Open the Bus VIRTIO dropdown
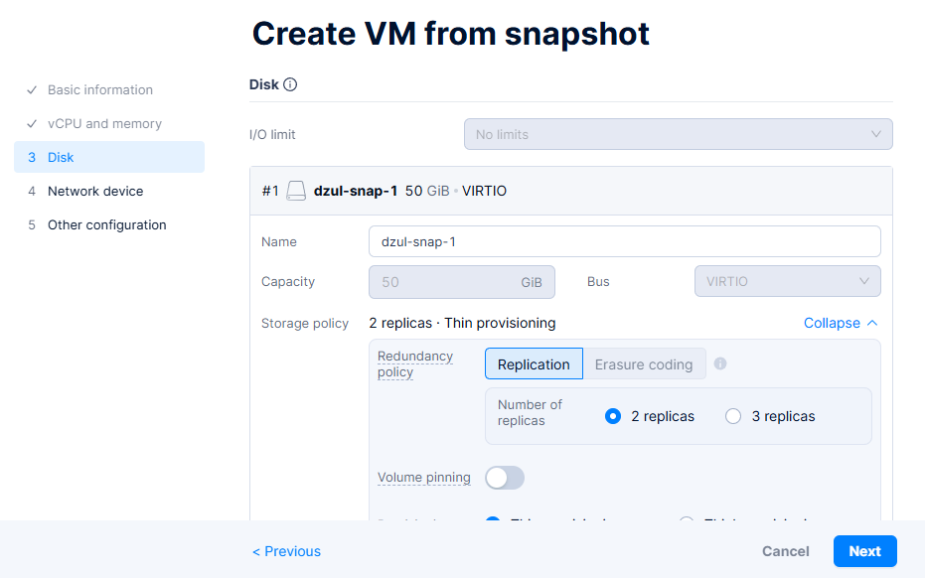The height and width of the screenshot is (578, 925). (x=787, y=282)
